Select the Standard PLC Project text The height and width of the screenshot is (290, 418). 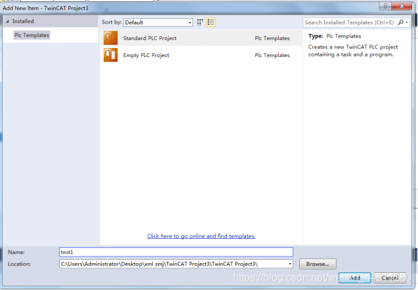click(x=150, y=38)
